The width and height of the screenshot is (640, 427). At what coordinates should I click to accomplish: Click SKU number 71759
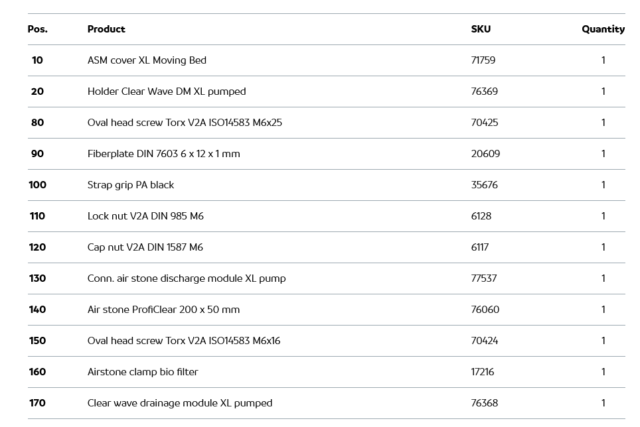tap(483, 60)
